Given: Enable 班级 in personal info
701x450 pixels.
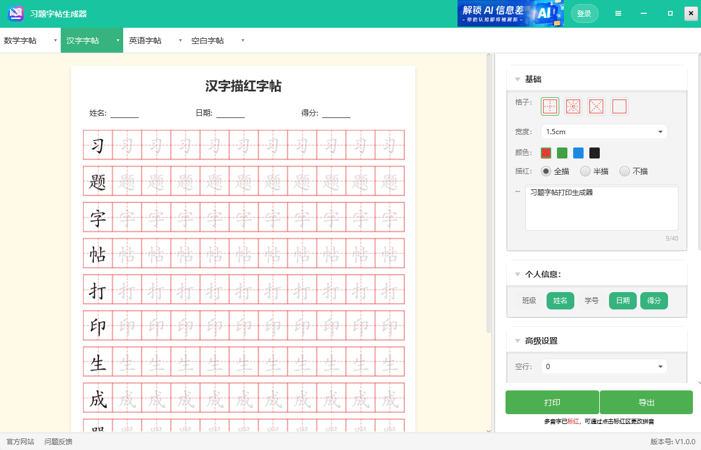Looking at the screenshot, I should (x=527, y=301).
